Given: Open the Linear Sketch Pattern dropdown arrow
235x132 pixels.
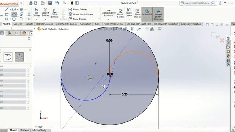Looking at the screenshot, I should point(99,14).
